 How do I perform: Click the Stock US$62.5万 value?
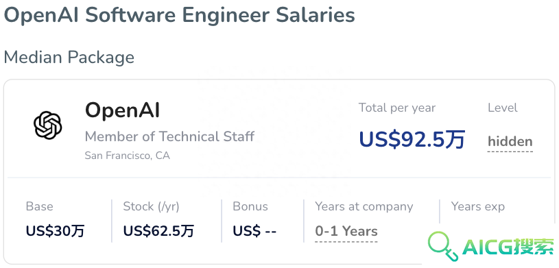[158, 231]
